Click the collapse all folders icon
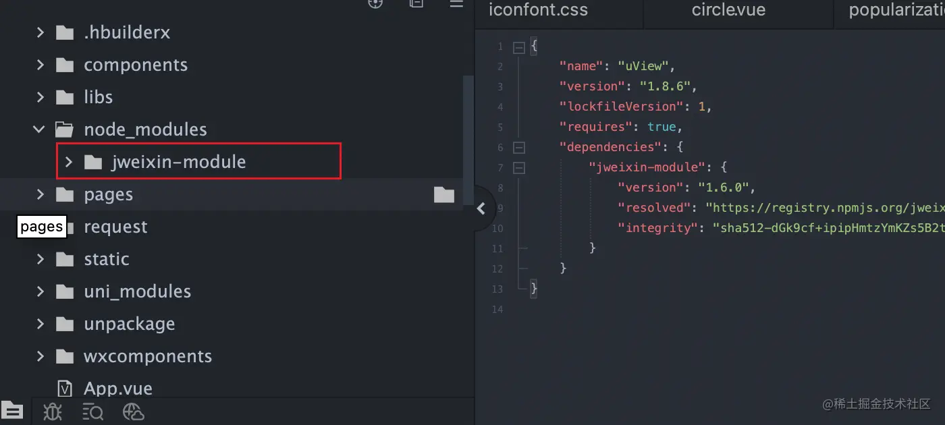The height and width of the screenshot is (425, 945). coord(416,3)
